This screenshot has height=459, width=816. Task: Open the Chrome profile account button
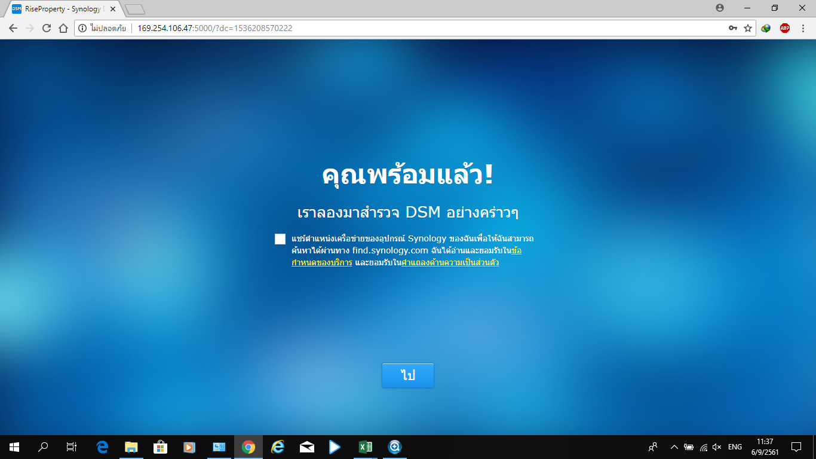pyautogui.click(x=719, y=8)
